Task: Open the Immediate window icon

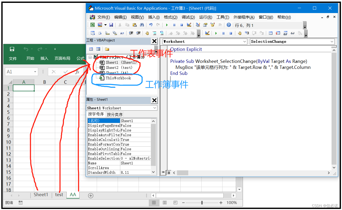Action: coord(278,33)
